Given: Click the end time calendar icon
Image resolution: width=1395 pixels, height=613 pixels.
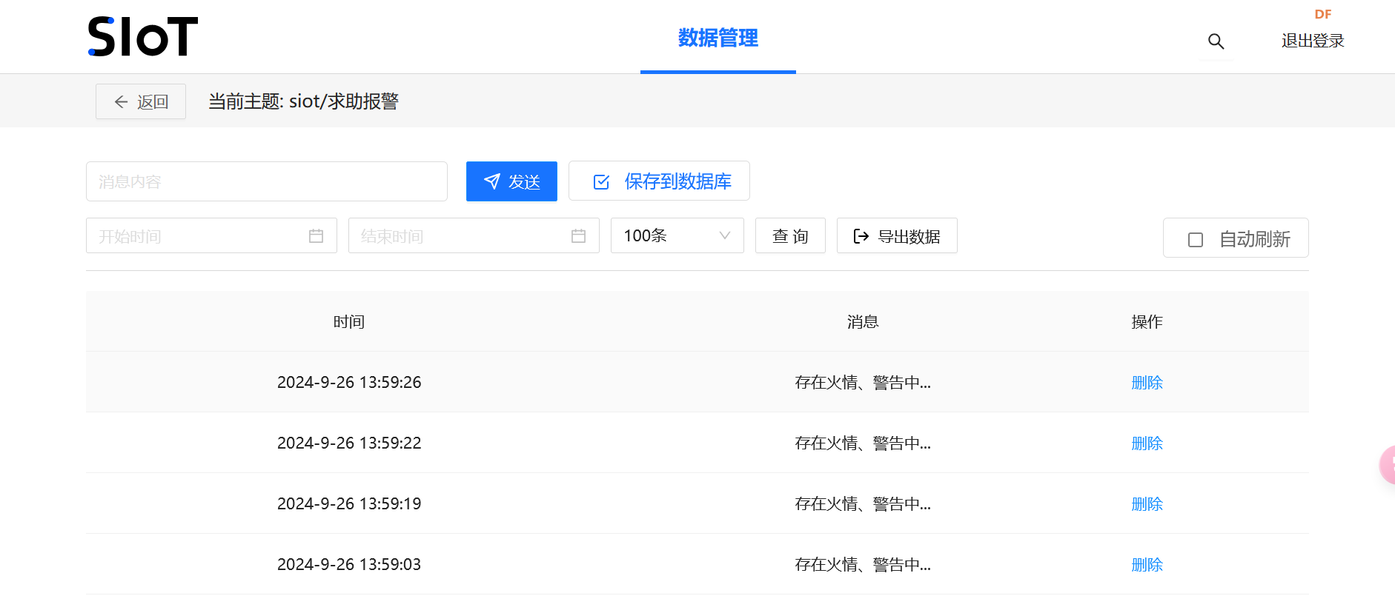Looking at the screenshot, I should 579,236.
